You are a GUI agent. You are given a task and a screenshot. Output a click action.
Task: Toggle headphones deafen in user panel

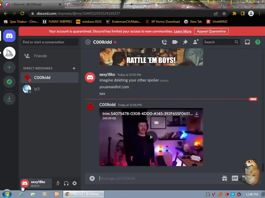(66, 183)
